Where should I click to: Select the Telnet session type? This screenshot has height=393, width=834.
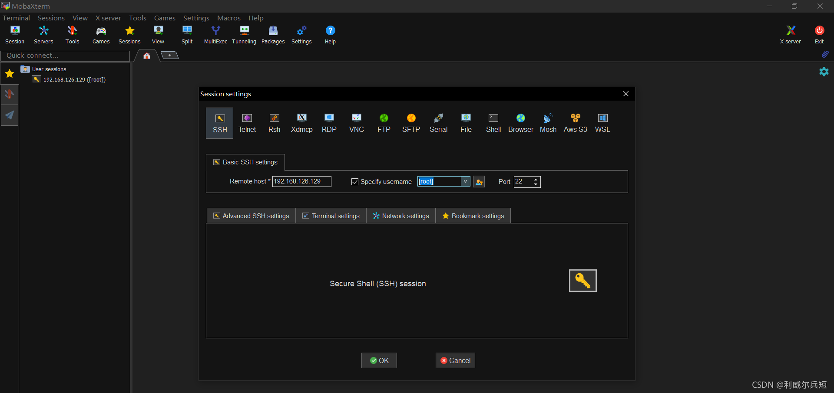click(x=247, y=123)
